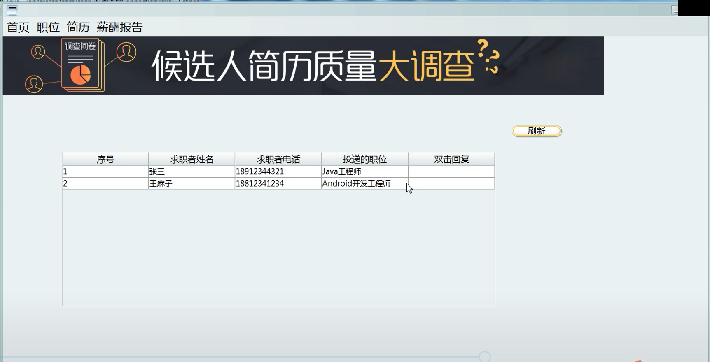Viewport: 710px width, 362px height.
Task: Open the 简历 menu
Action: click(78, 28)
